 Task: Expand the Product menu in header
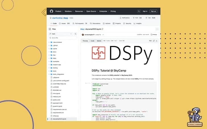pos(59,11)
